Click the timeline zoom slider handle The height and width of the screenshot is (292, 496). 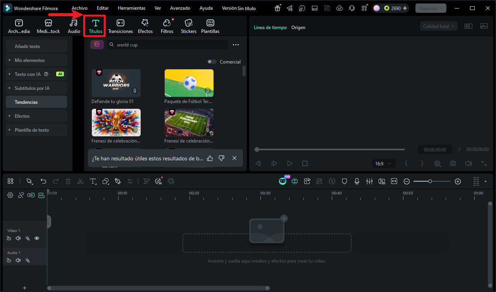tap(430, 181)
